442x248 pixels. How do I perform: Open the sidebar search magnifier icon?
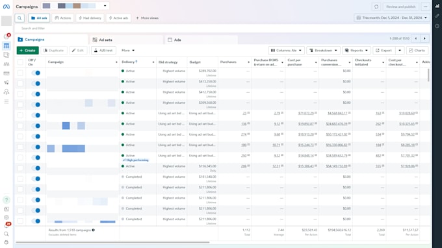click(x=6, y=234)
